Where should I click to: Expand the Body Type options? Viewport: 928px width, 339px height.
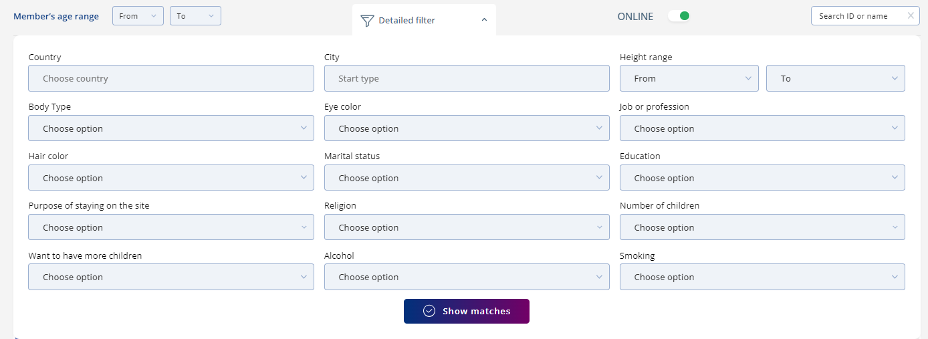pos(171,128)
